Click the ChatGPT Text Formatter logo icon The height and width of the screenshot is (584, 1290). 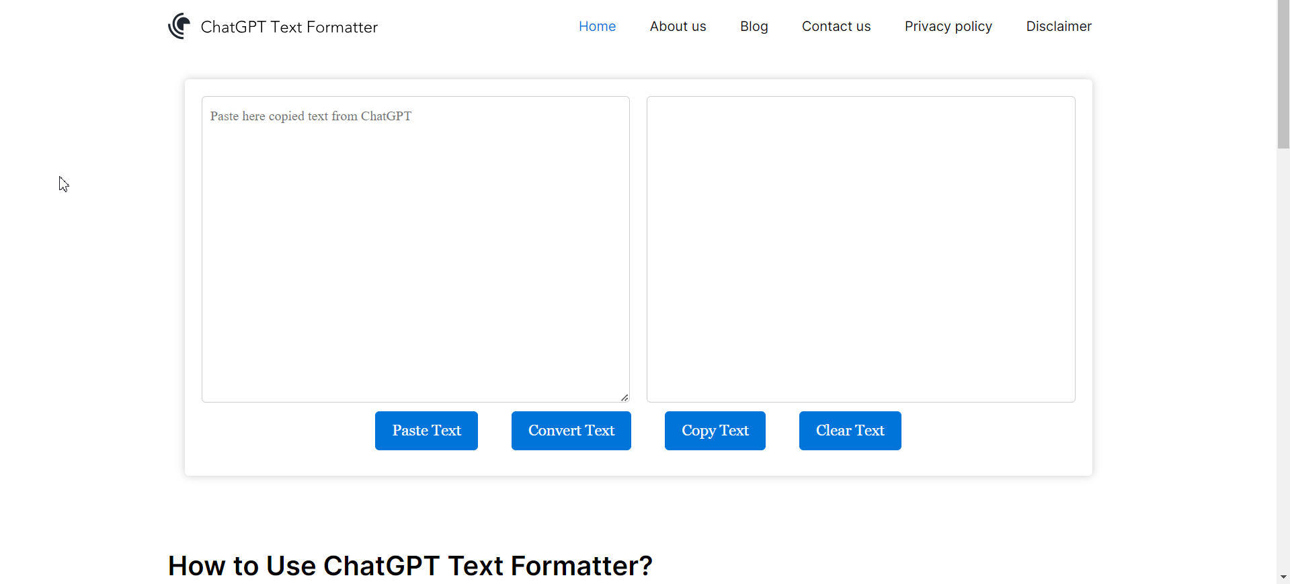coord(179,26)
